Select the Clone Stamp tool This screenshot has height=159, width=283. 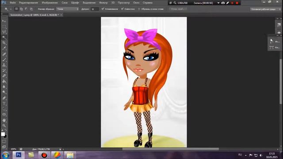click(4, 65)
